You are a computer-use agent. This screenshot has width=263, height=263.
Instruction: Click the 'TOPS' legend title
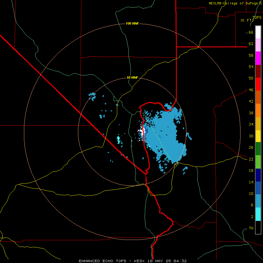point(257,17)
